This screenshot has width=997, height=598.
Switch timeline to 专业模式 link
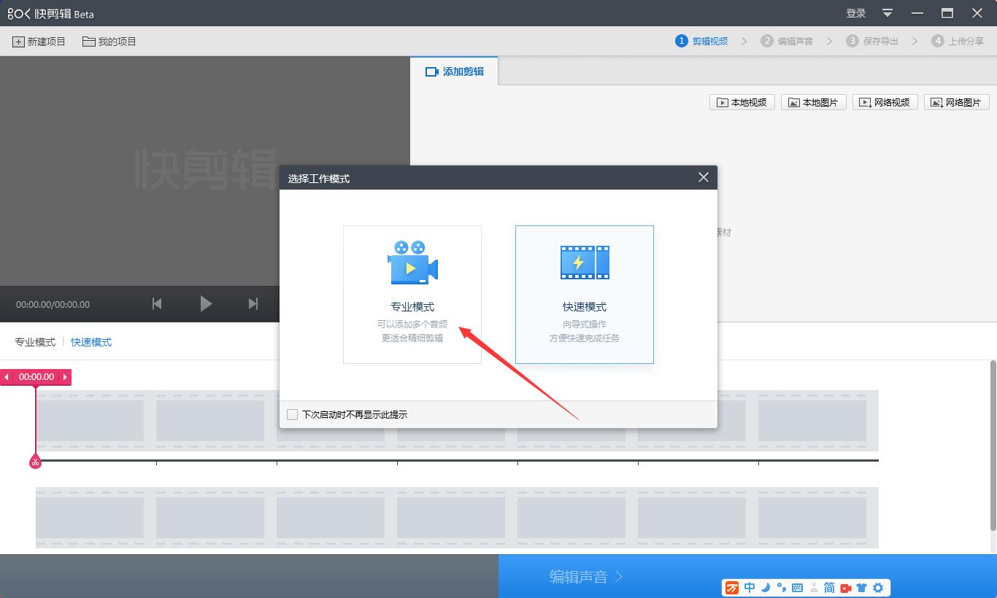(x=35, y=342)
